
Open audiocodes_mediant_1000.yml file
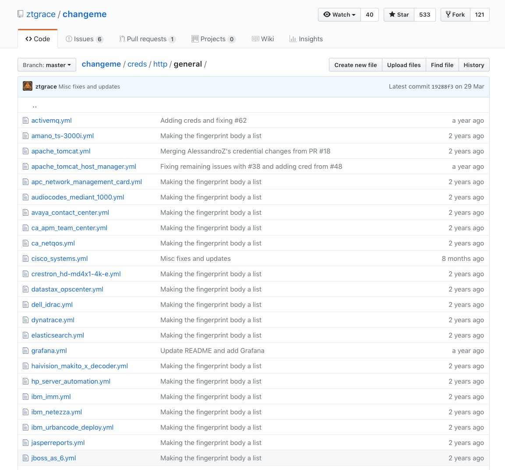coord(78,197)
